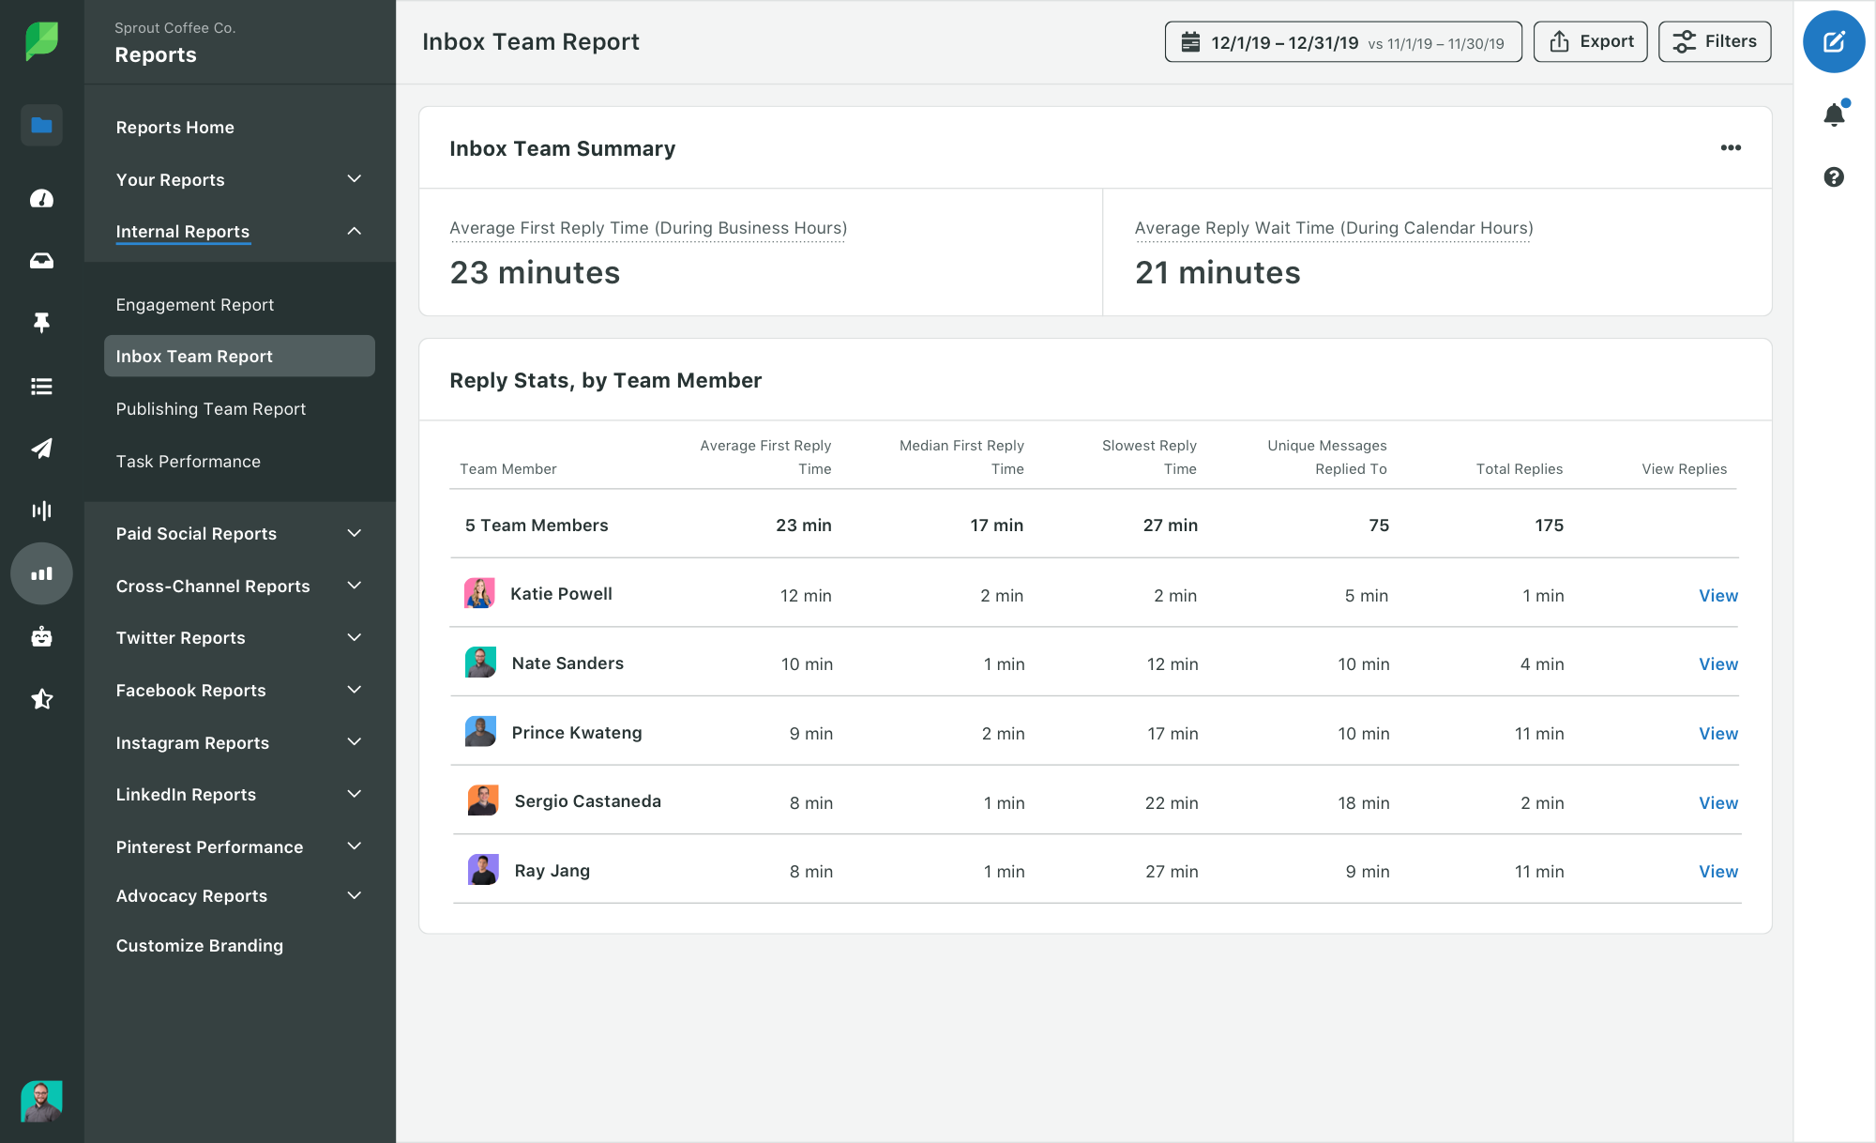Click the three-dot menu on Inbox Team Summary
This screenshot has width=1876, height=1143.
[x=1729, y=148]
